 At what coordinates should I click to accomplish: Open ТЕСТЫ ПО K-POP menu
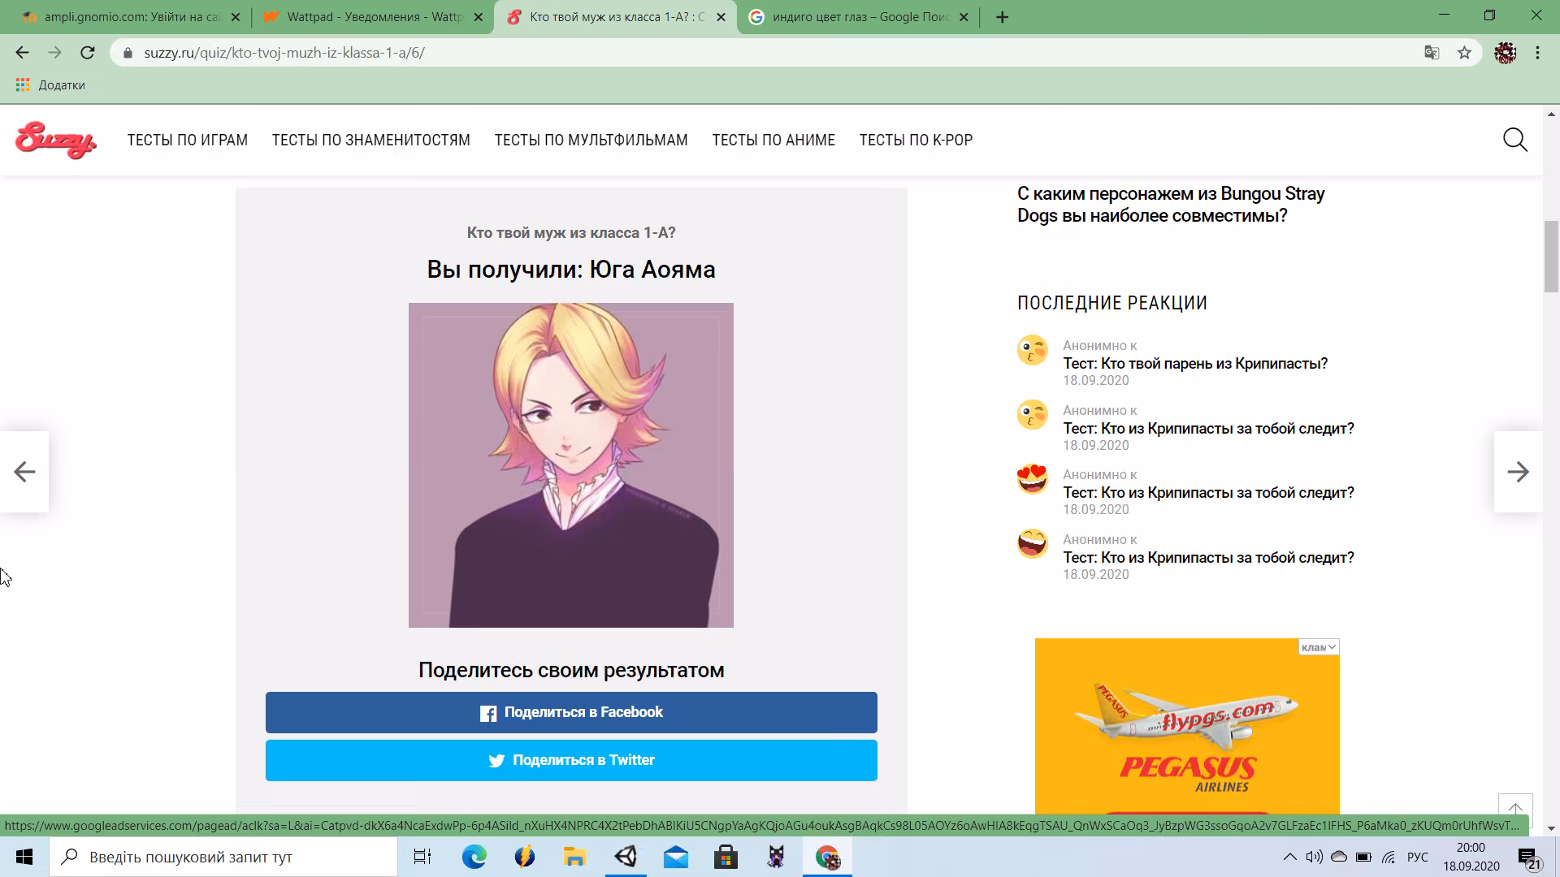tap(916, 140)
